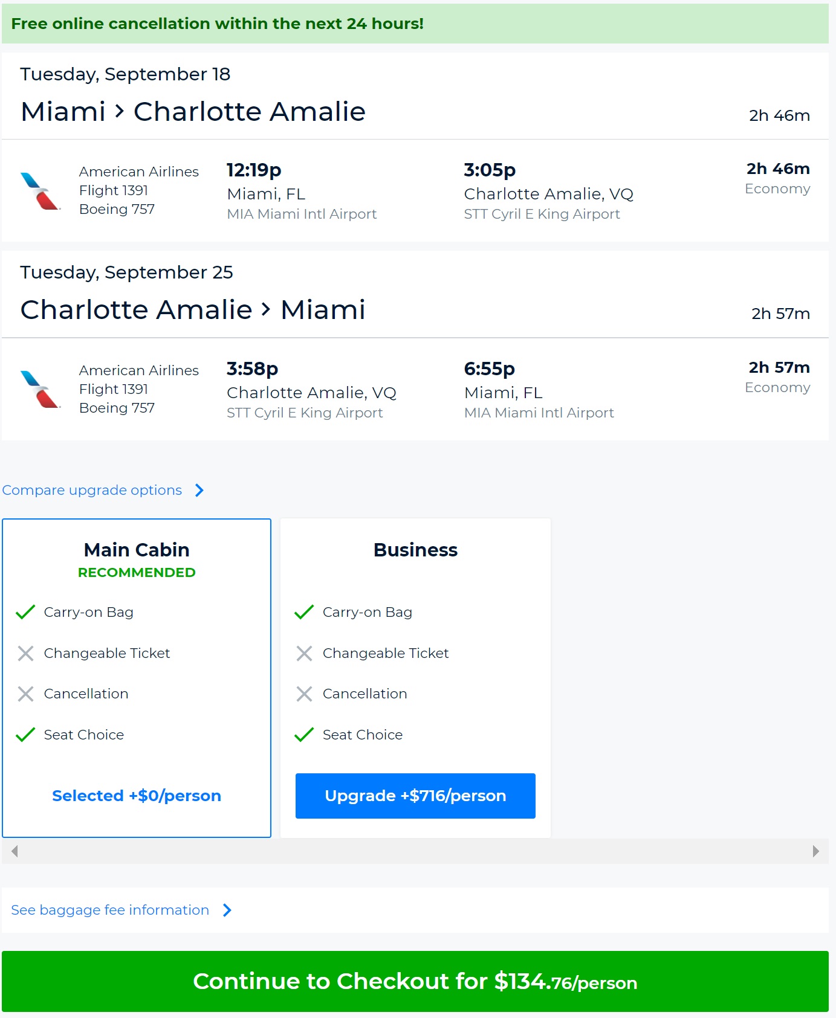Click American Airlines logo on the outbound flight
Screen dimensions: 836x1018
pos(40,191)
